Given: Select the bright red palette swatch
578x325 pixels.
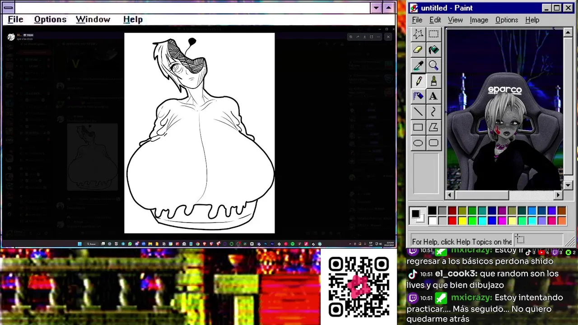Looking at the screenshot, I should (452, 221).
